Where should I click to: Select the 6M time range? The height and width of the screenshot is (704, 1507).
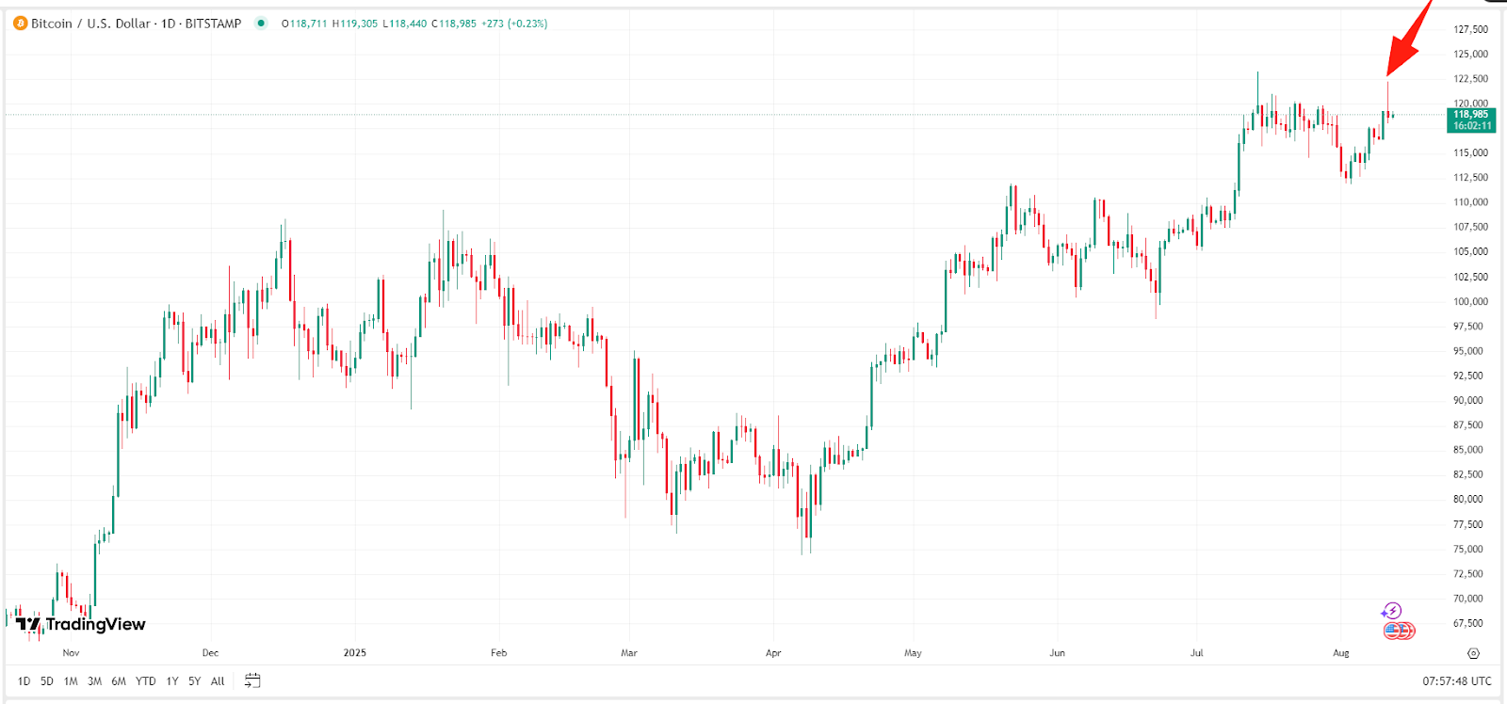[118, 680]
